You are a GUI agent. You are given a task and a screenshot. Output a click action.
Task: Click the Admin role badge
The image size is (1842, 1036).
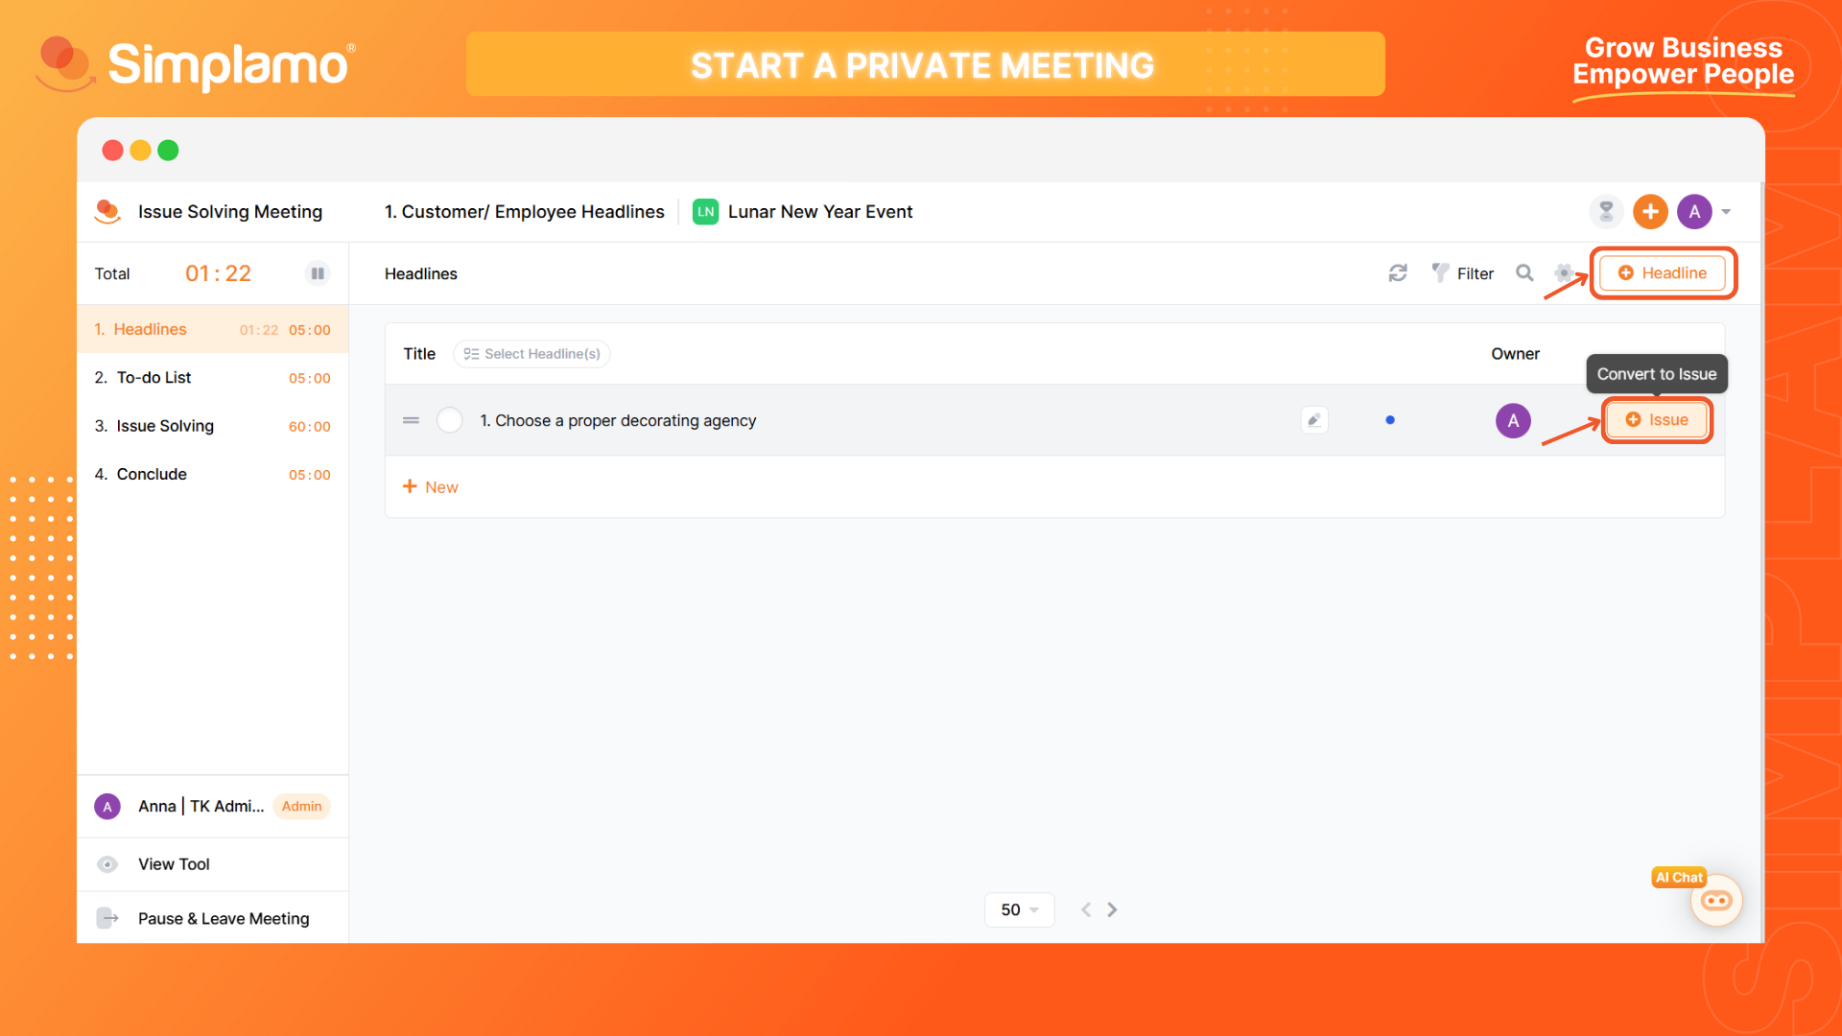(x=301, y=807)
